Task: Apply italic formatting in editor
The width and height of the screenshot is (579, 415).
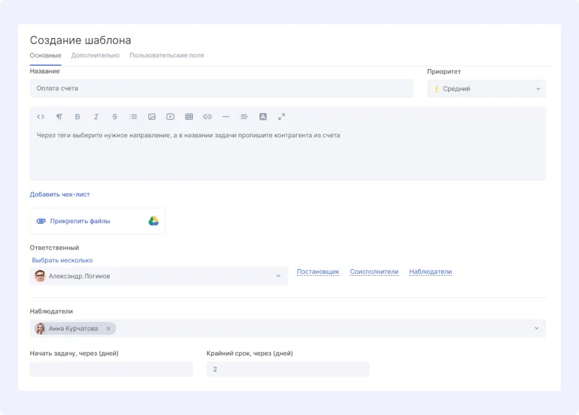Action: click(96, 116)
